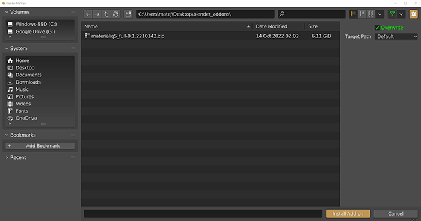Screen dimensions: 421x221
Task: Click the zip file icon of materialiq5
Action: (x=87, y=36)
